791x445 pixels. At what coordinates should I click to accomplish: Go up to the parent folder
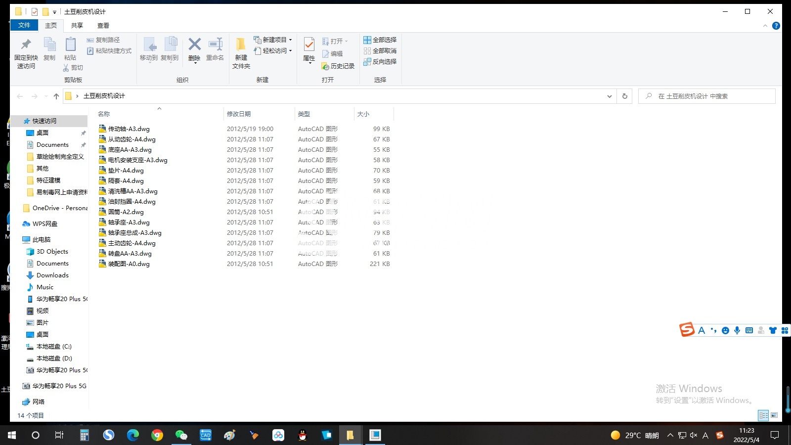56,96
